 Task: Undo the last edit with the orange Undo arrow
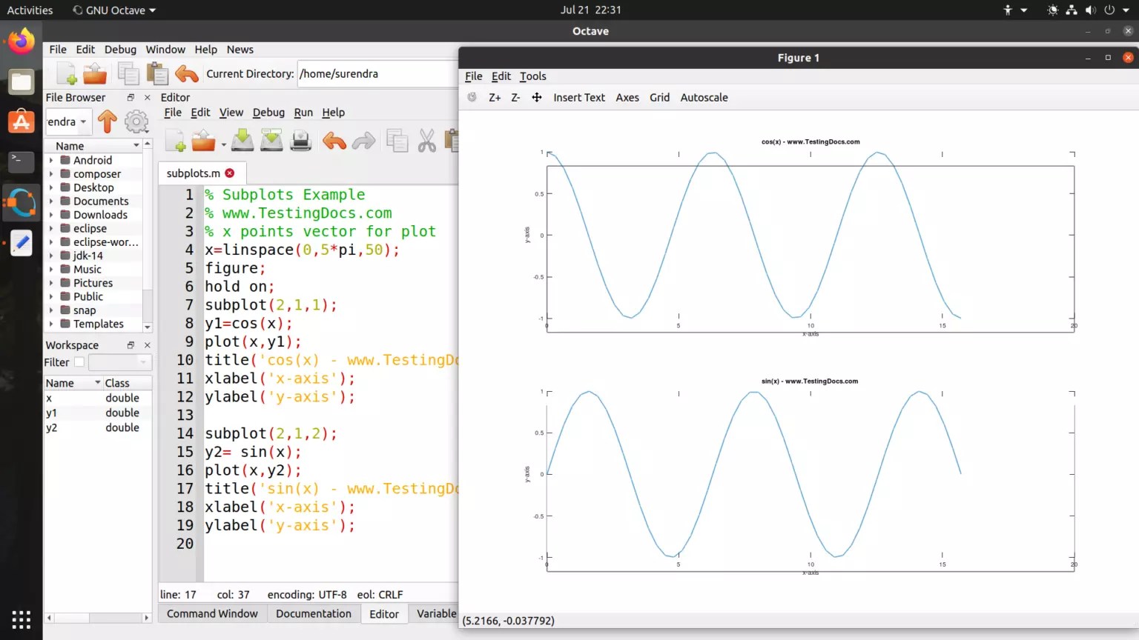pyautogui.click(x=335, y=140)
